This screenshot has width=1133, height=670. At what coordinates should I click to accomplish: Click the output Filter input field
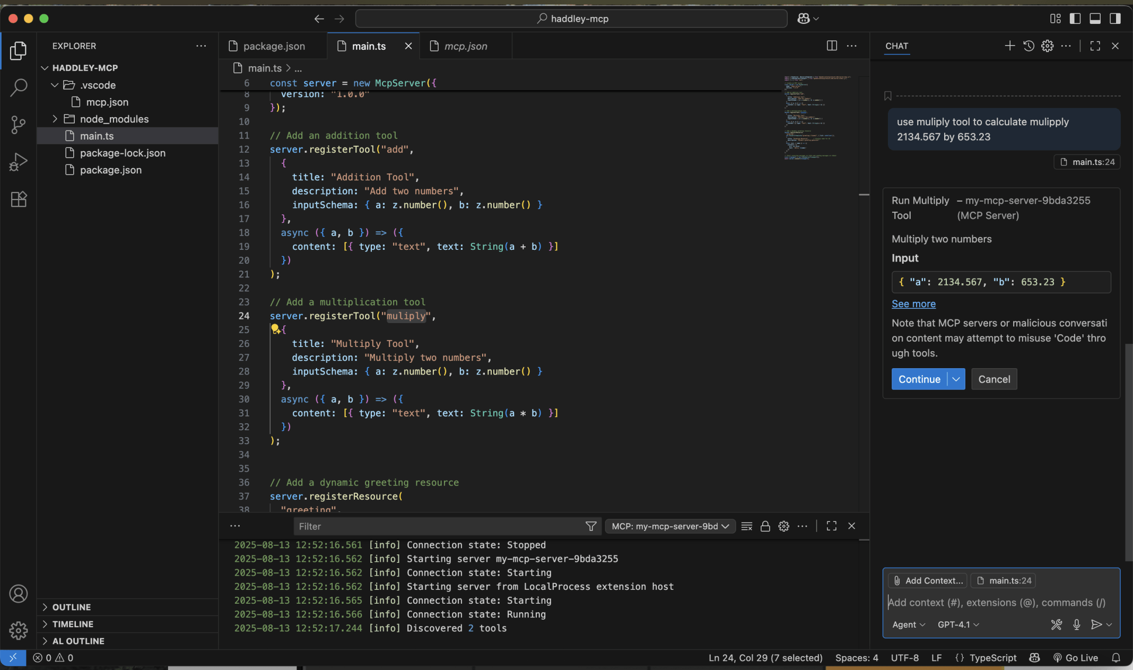coord(439,526)
